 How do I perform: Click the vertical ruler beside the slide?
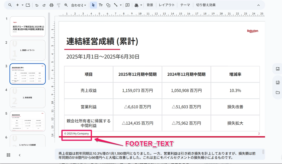(x=53, y=79)
